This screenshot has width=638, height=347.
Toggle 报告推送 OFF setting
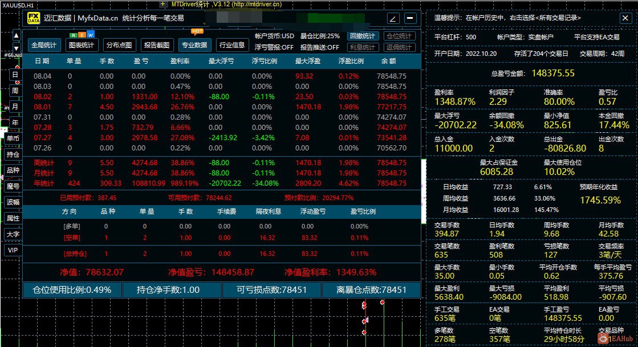click(x=319, y=47)
